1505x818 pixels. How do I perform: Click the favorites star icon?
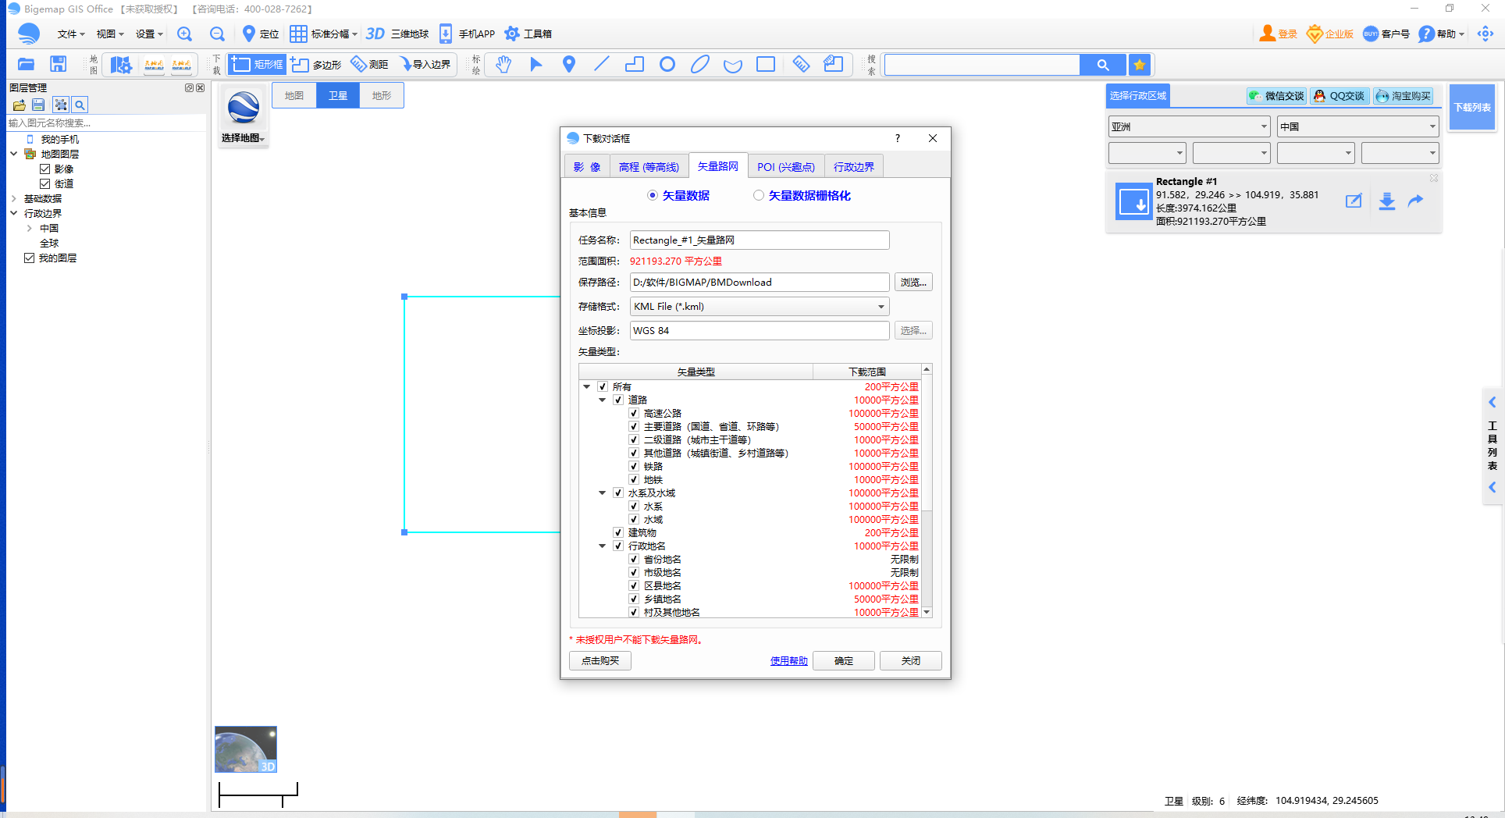point(1140,65)
